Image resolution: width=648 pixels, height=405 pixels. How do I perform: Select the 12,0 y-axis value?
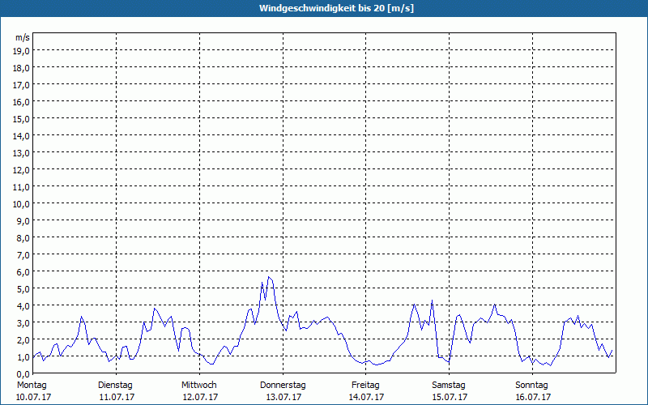[x=21, y=170]
